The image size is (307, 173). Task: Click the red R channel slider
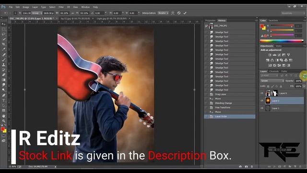pyautogui.click(x=282, y=25)
